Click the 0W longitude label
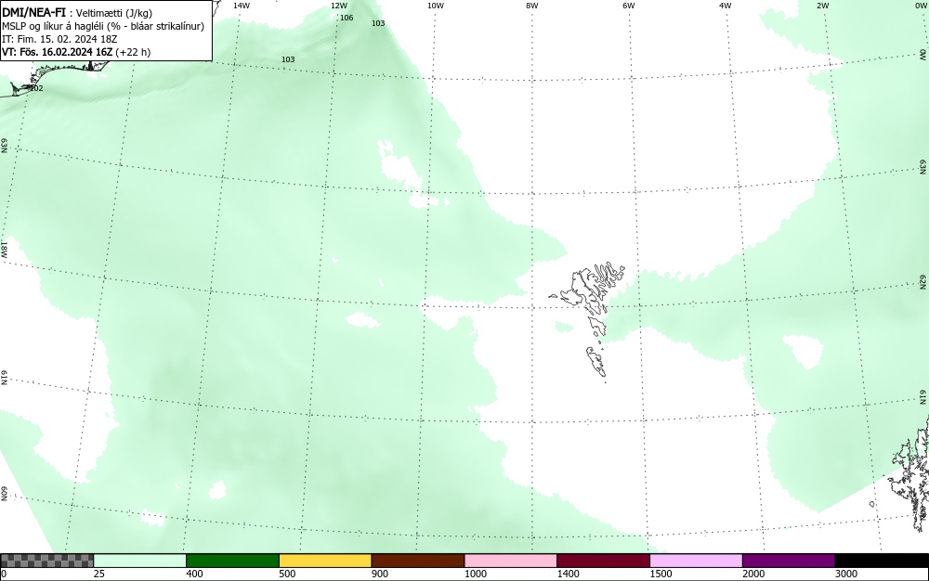Image resolution: width=929 pixels, height=581 pixels. pos(921,6)
